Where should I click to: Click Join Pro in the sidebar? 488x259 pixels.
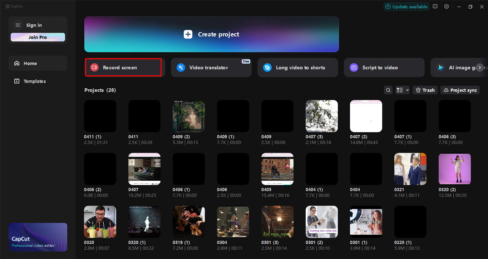(38, 37)
